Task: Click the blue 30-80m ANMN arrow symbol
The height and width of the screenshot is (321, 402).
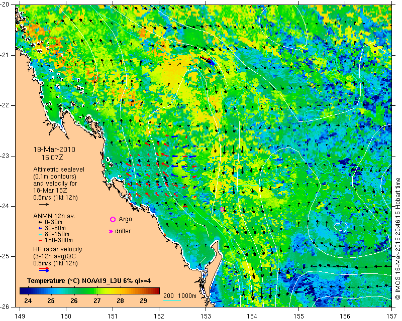Action: pyautogui.click(x=40, y=228)
